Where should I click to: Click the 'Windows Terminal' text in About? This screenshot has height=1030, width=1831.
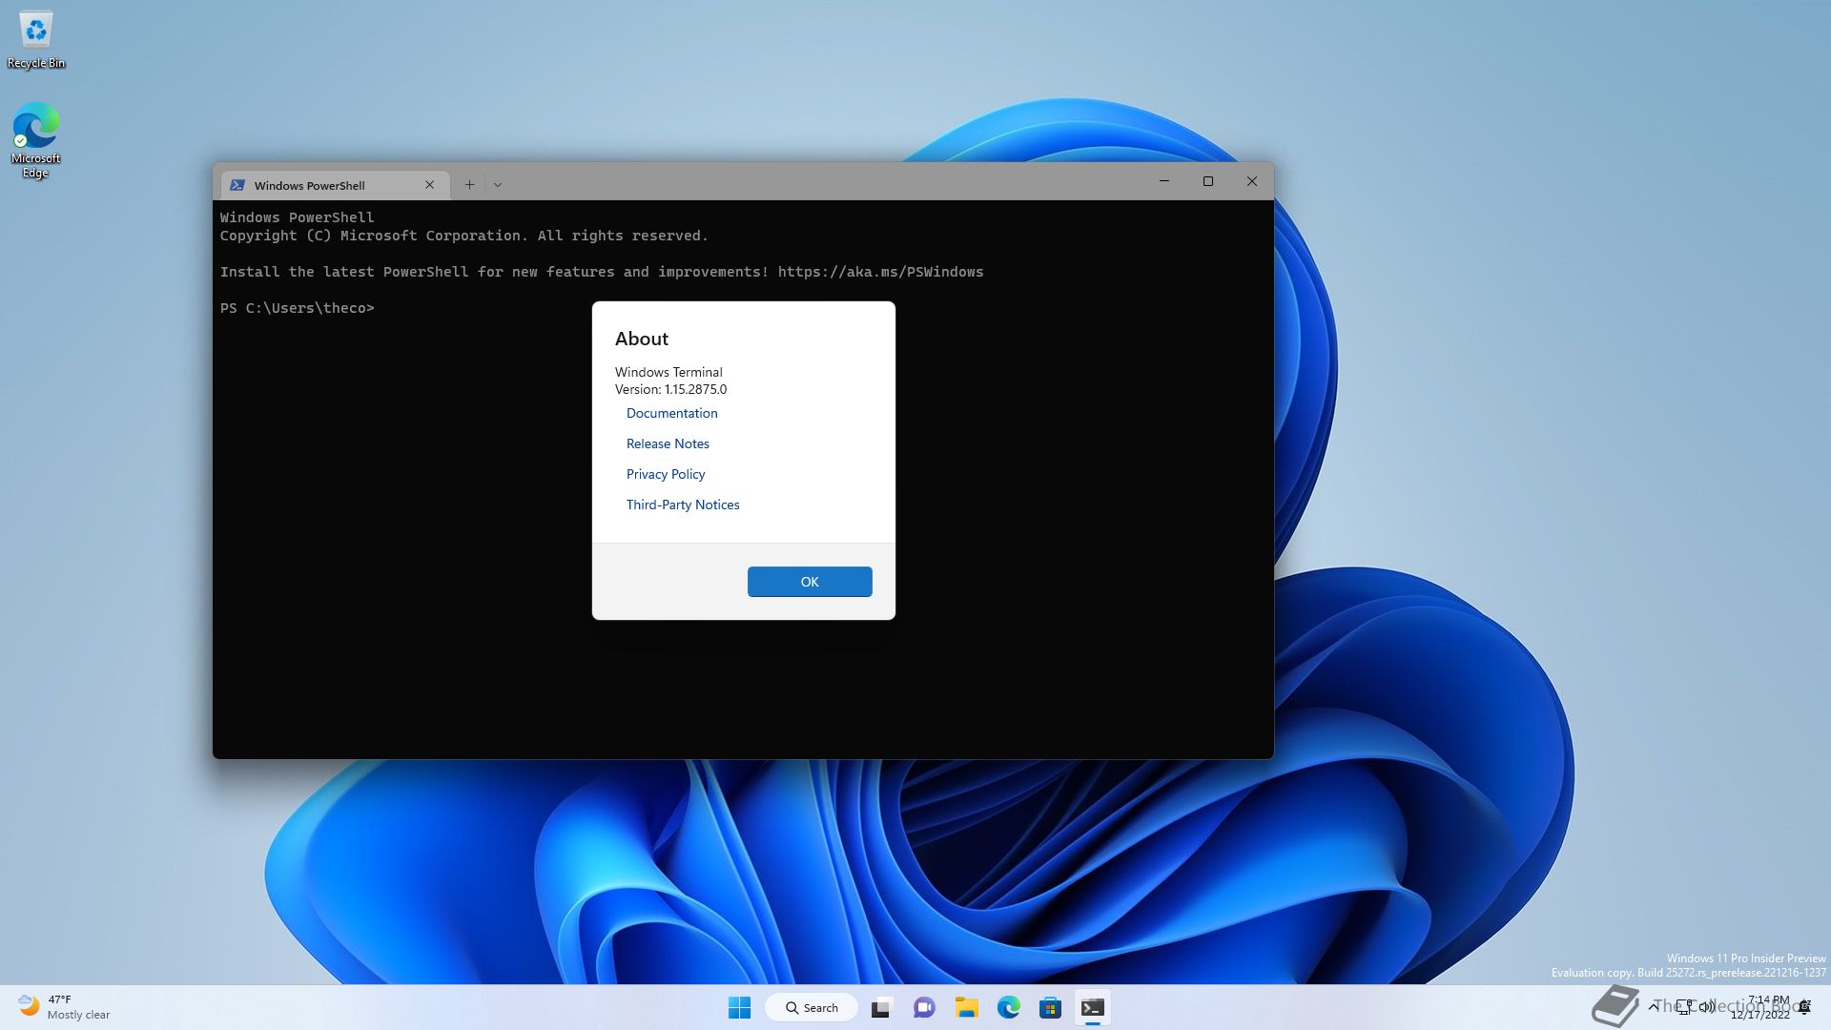[669, 372]
